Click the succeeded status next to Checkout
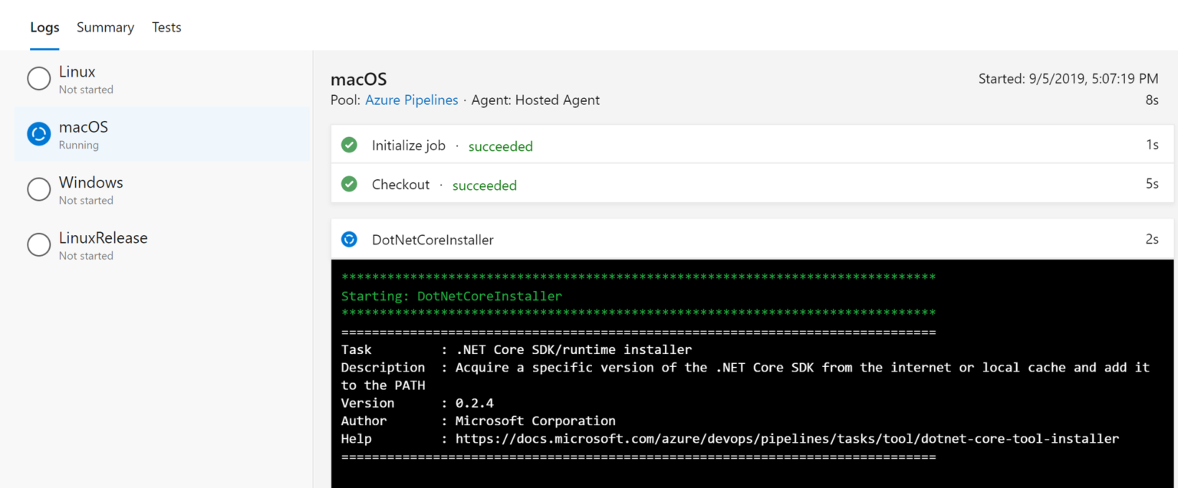The width and height of the screenshot is (1178, 488). point(484,185)
